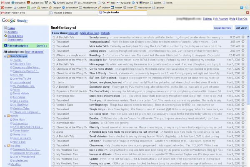The height and width of the screenshot is (167, 250).
Task: Click 'Mark all as read' link
Action: 90,33
